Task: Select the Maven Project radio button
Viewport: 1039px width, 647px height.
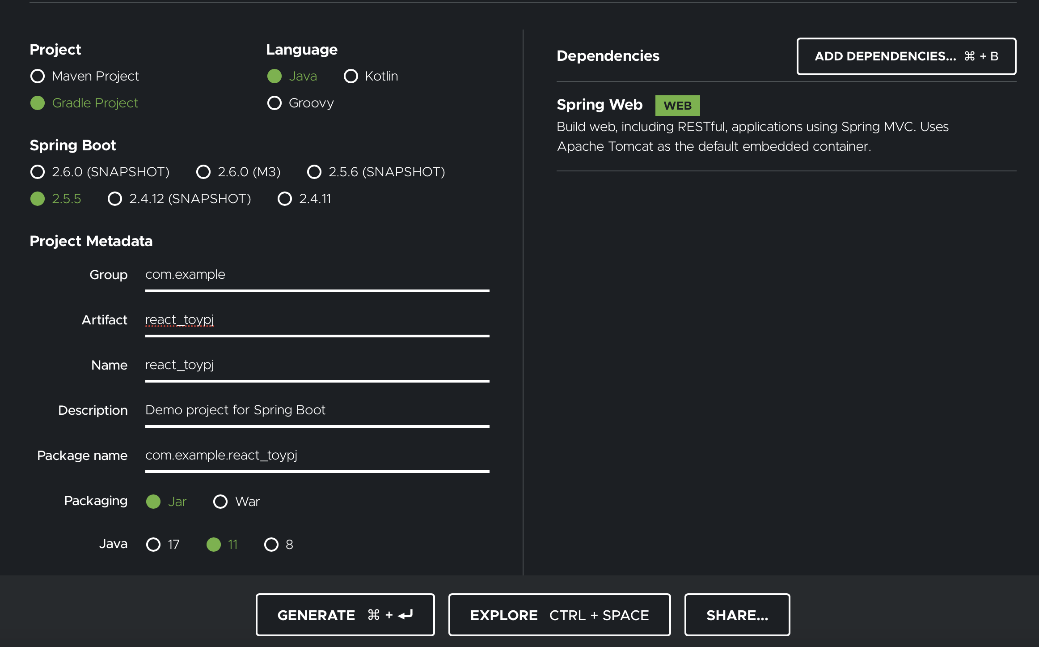Action: point(38,76)
